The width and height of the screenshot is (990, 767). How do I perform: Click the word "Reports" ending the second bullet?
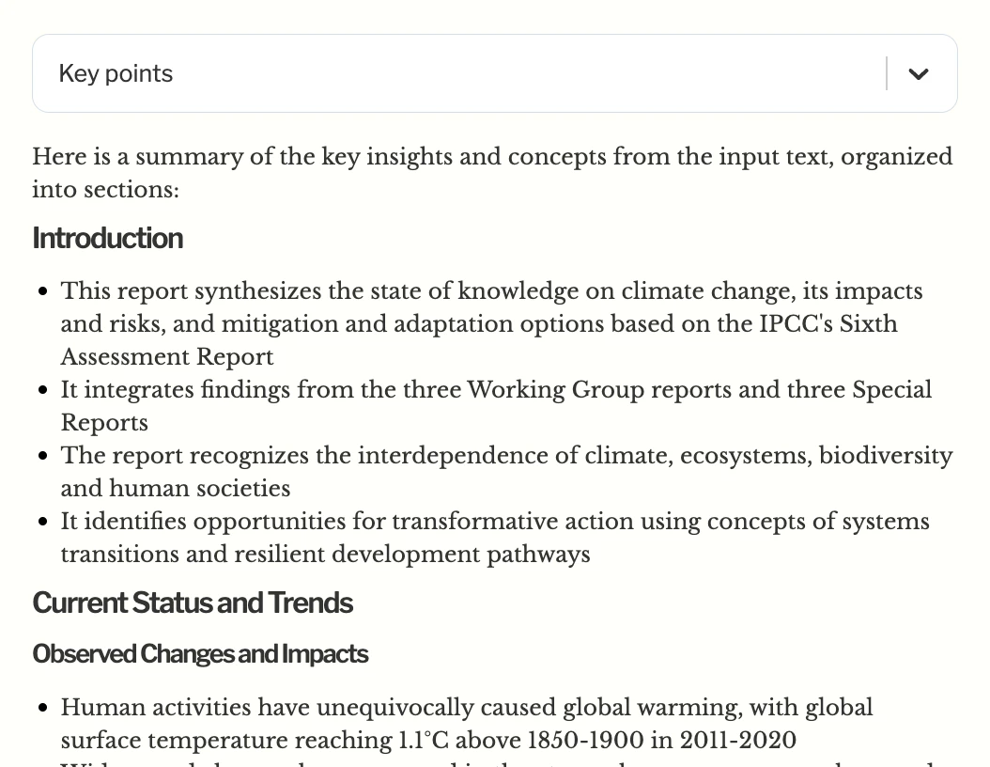[104, 423]
